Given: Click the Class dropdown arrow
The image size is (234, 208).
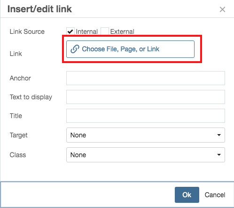Looking at the screenshot, I should click(x=219, y=155).
